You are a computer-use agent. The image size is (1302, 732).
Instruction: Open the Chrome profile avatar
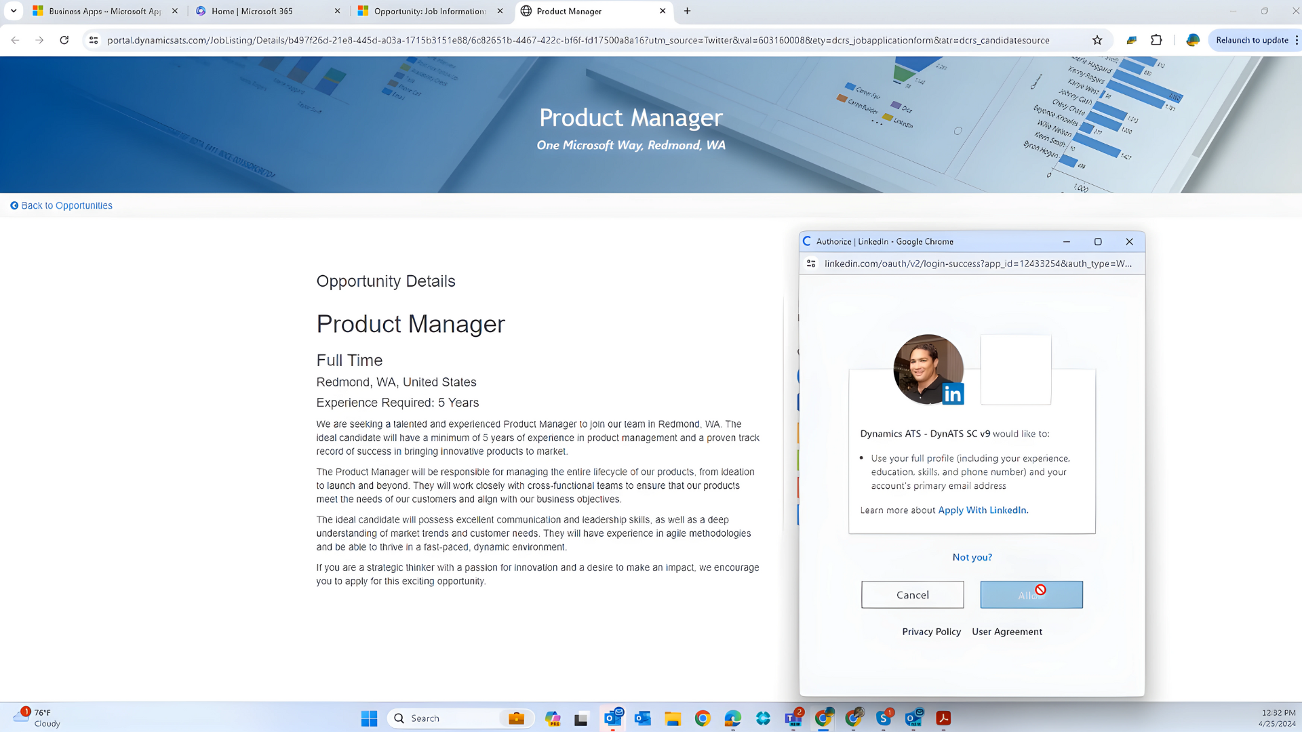pos(1193,40)
